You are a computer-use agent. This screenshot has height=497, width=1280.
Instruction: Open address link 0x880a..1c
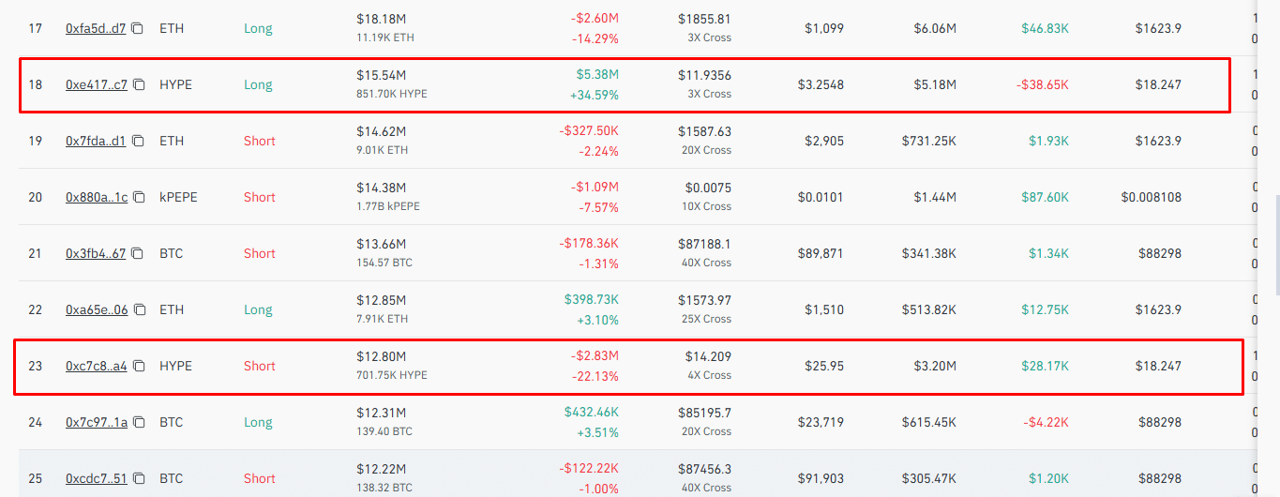[x=97, y=198]
